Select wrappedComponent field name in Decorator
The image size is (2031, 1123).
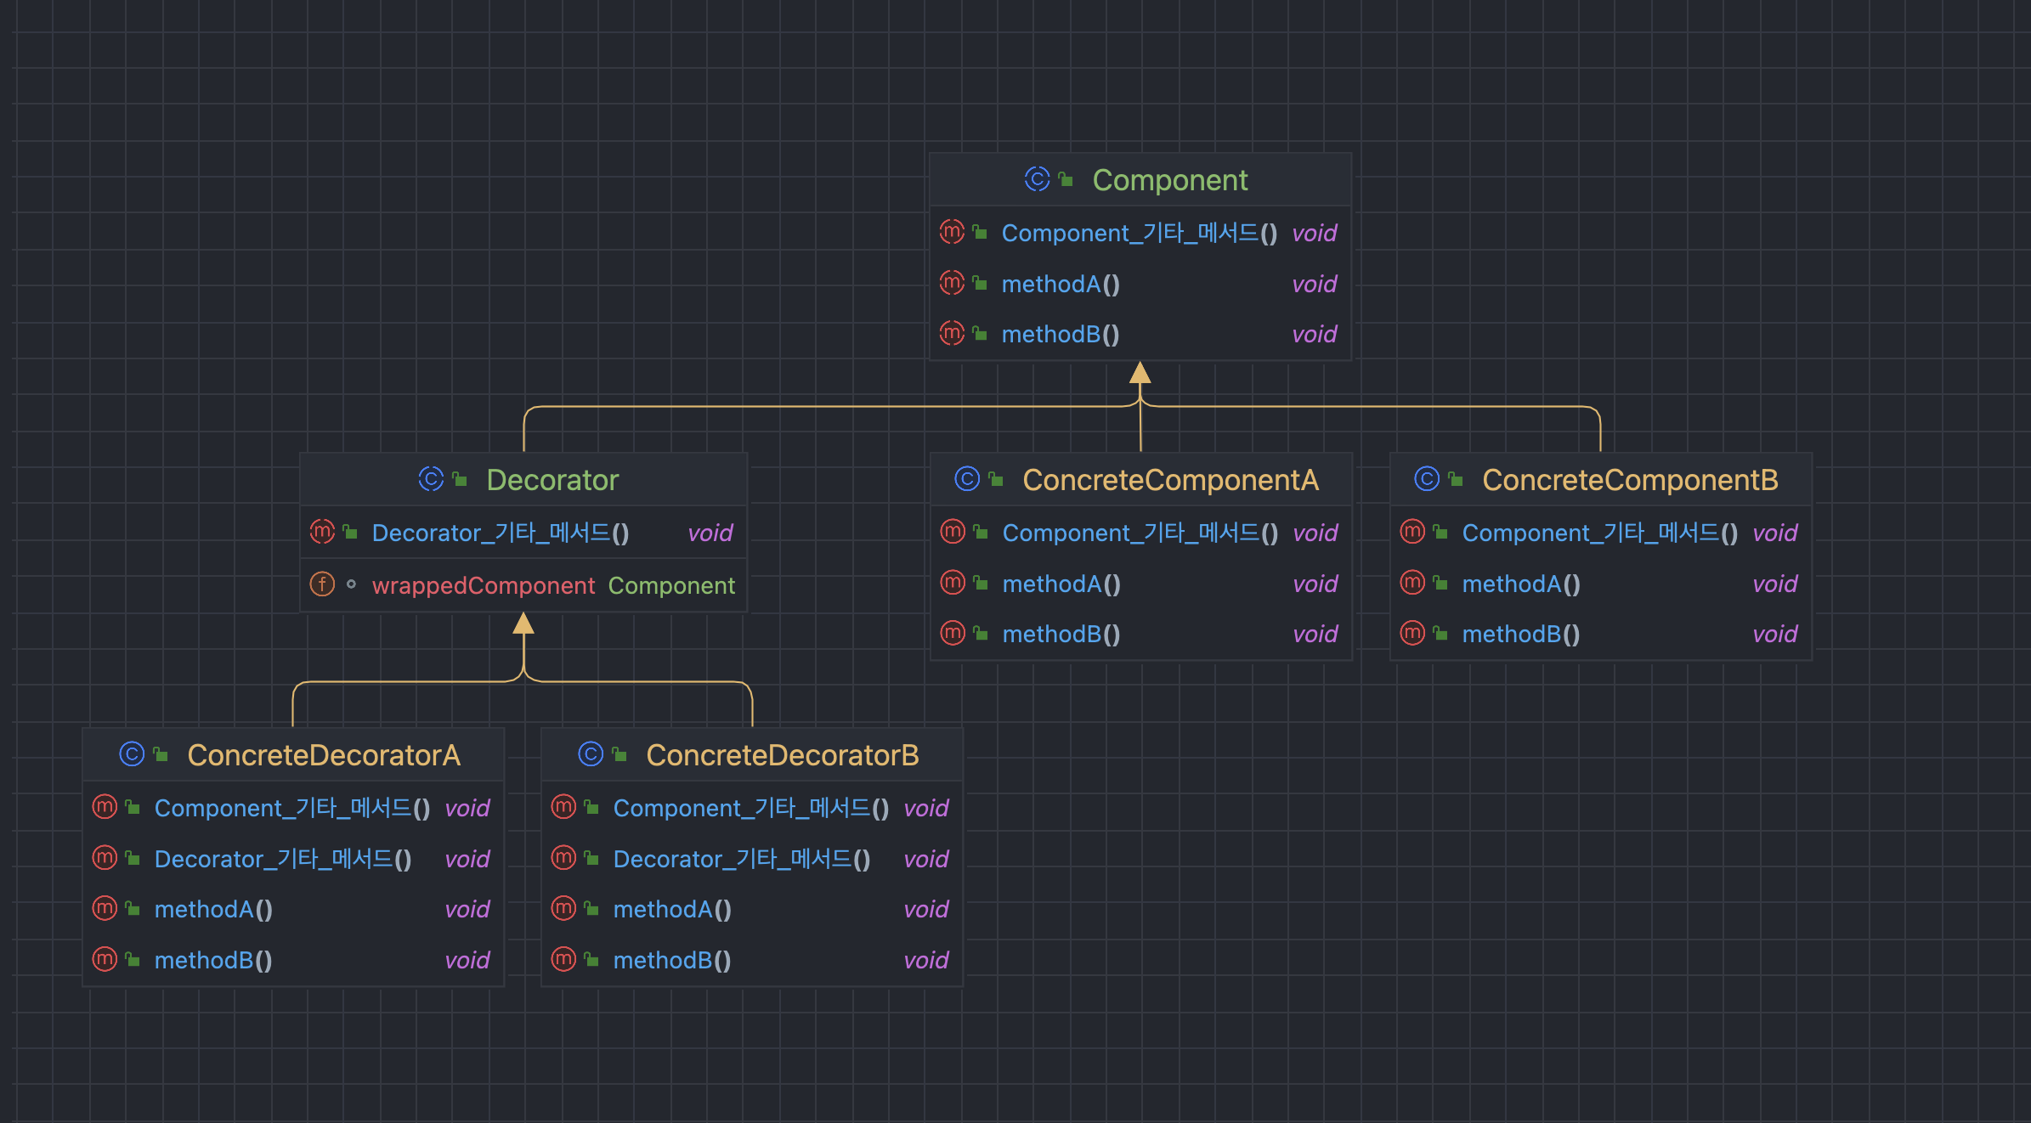pos(483,585)
